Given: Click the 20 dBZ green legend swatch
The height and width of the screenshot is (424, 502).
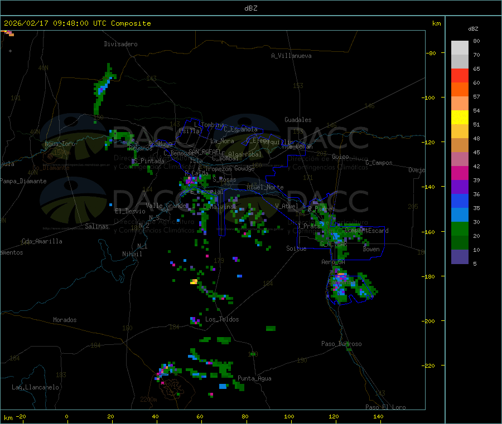Looking at the screenshot, I should point(460,228).
